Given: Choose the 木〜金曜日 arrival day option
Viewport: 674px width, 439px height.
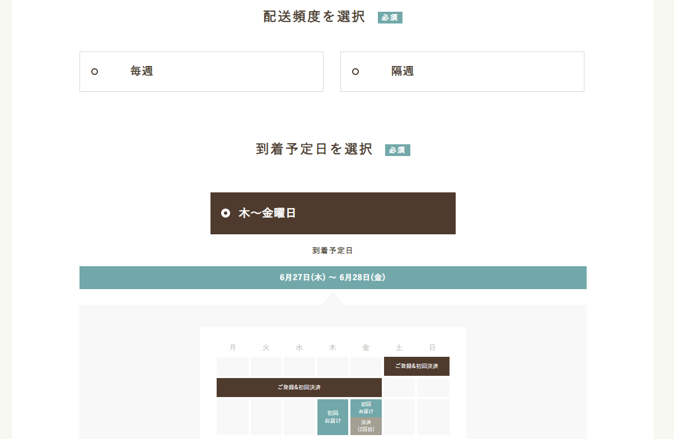Looking at the screenshot, I should pos(333,213).
